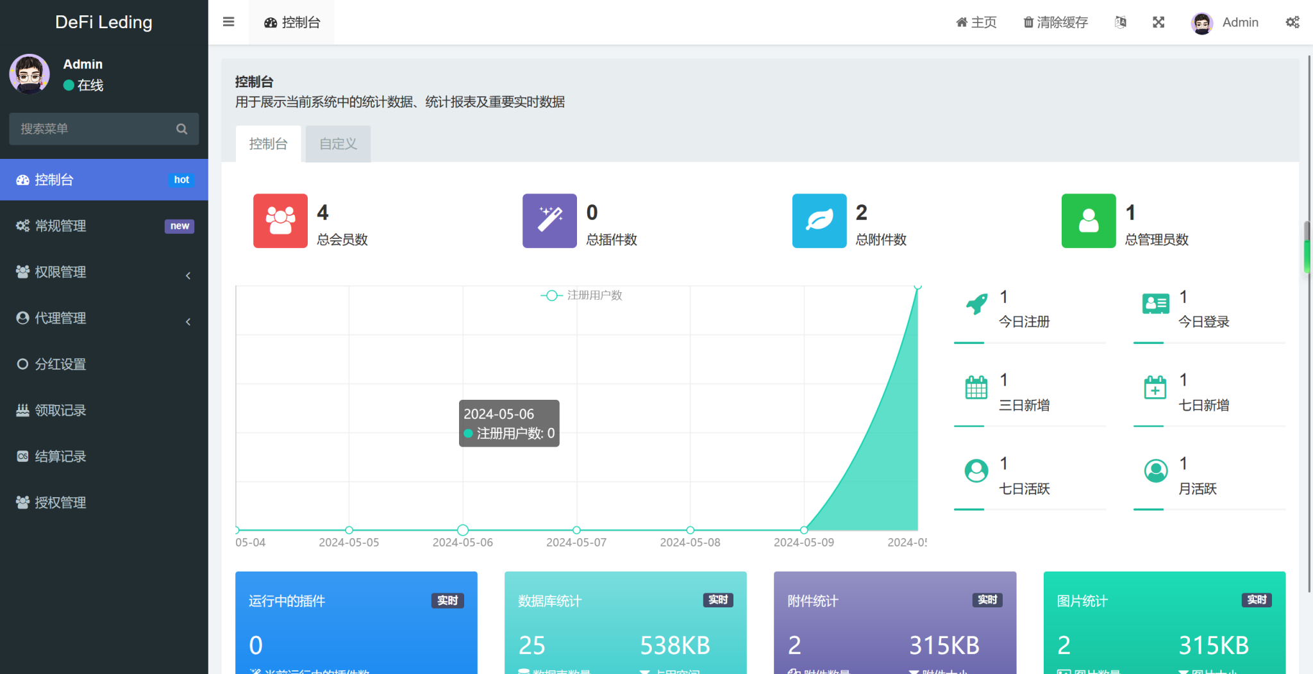Viewport: 1313px width, 674px height.
Task: Click the 月活跃 user circle icon
Action: click(1156, 471)
